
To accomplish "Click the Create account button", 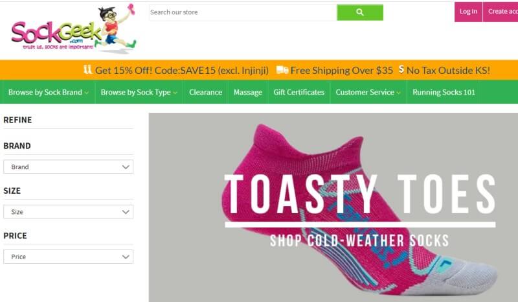I will coord(501,12).
